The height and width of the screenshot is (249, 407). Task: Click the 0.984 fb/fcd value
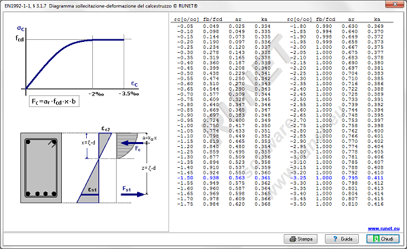pos(211,204)
